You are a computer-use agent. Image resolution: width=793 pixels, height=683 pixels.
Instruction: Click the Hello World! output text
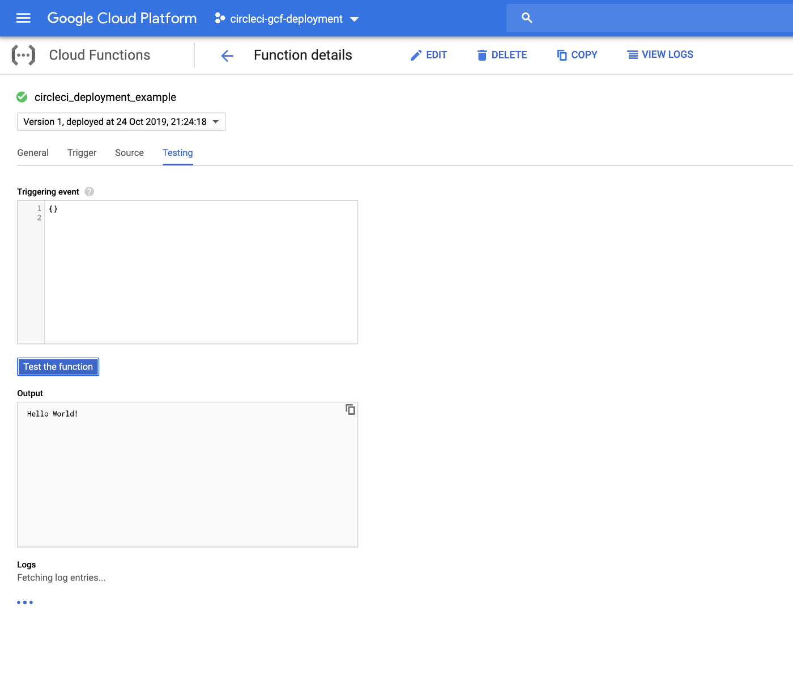tap(53, 414)
